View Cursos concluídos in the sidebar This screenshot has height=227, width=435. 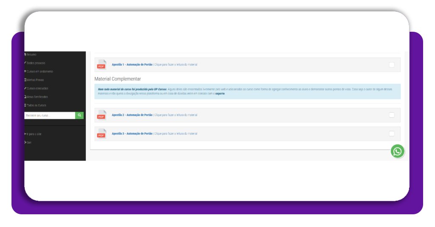pos(37,89)
